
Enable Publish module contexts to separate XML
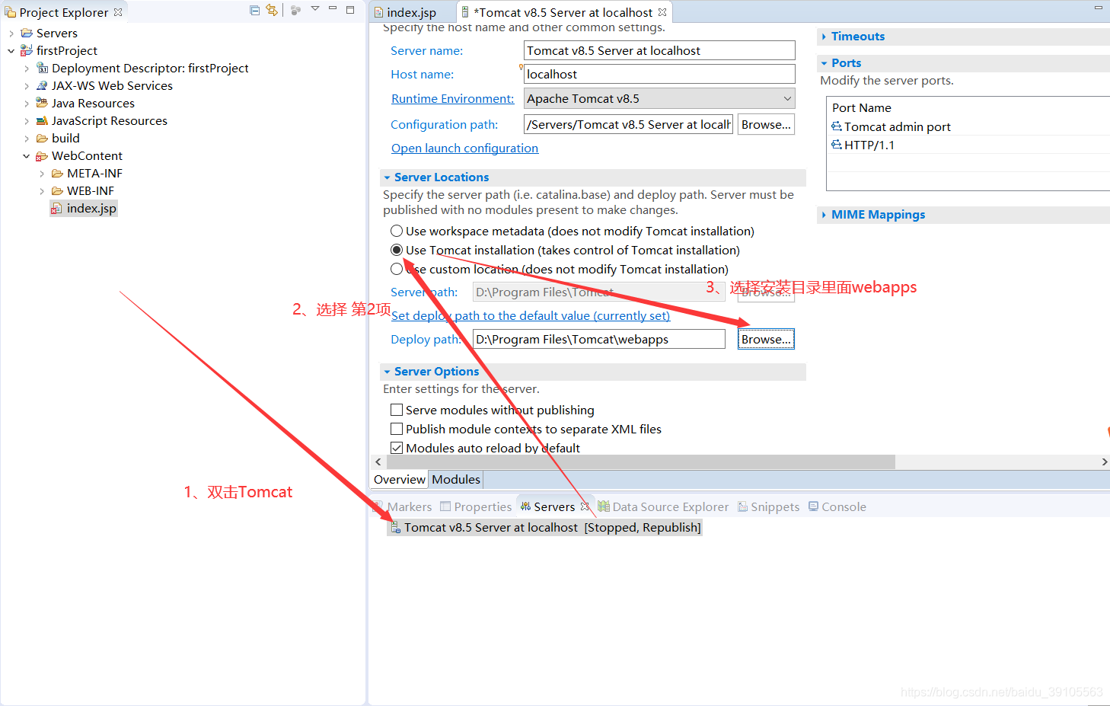[x=397, y=429]
